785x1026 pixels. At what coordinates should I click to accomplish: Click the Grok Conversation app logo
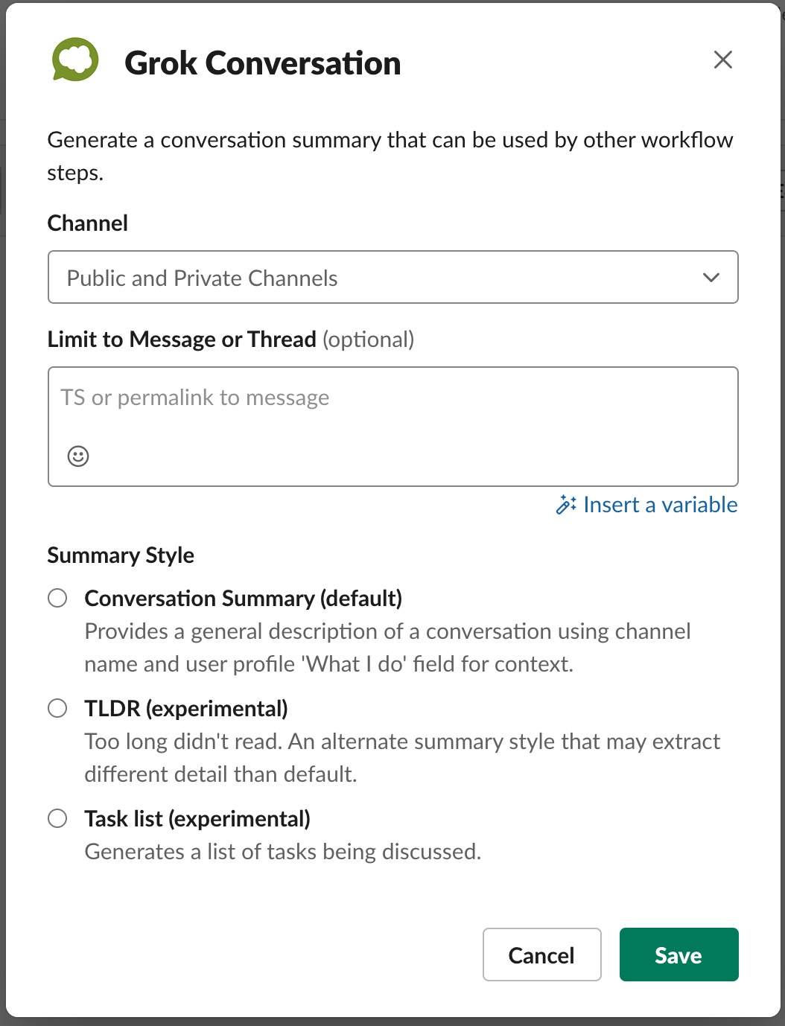pyautogui.click(x=75, y=60)
